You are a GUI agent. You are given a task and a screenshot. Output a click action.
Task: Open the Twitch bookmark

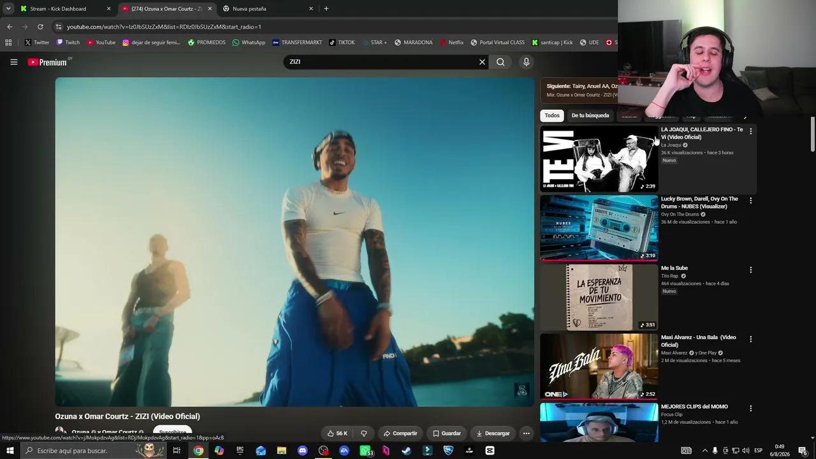(x=68, y=43)
